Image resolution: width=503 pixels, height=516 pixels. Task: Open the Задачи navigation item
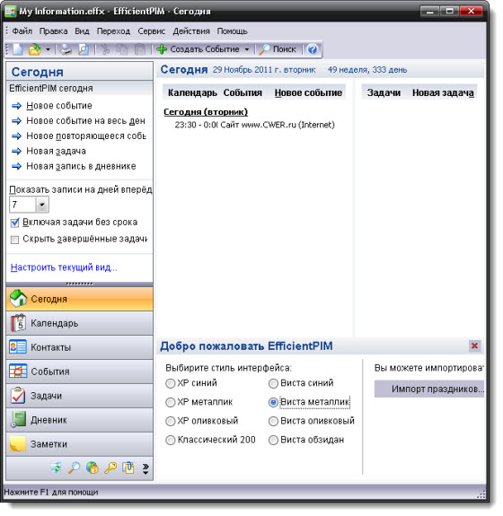[79, 396]
